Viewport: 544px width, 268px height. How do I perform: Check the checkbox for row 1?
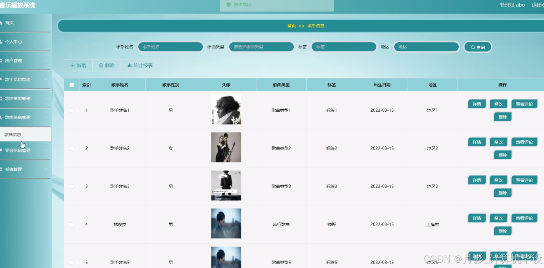pyautogui.click(x=71, y=110)
